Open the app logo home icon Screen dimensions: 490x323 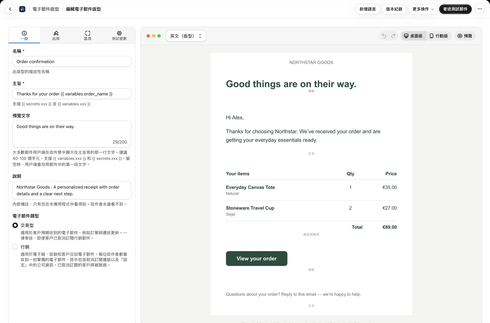pos(22,9)
